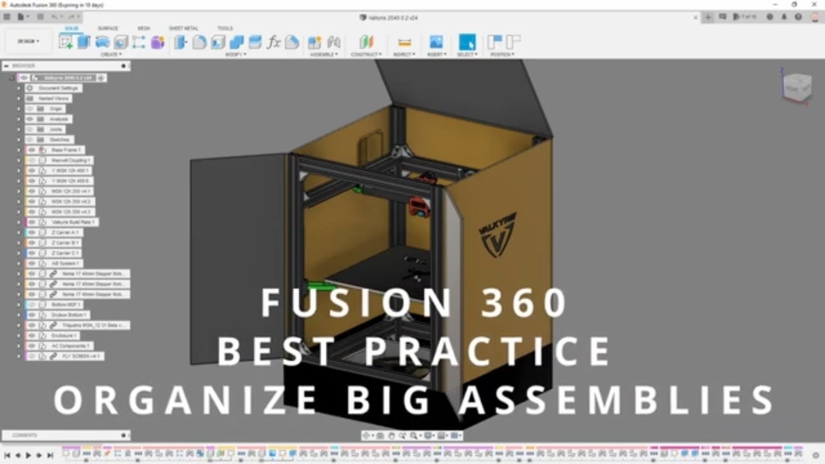Expand the FLY SCREEN v4:1 node
Screen dimensions: 825x464
[x=19, y=356]
